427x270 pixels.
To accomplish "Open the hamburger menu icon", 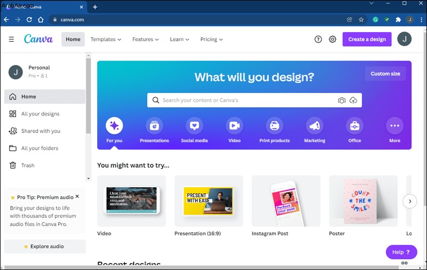I will pyautogui.click(x=11, y=39).
